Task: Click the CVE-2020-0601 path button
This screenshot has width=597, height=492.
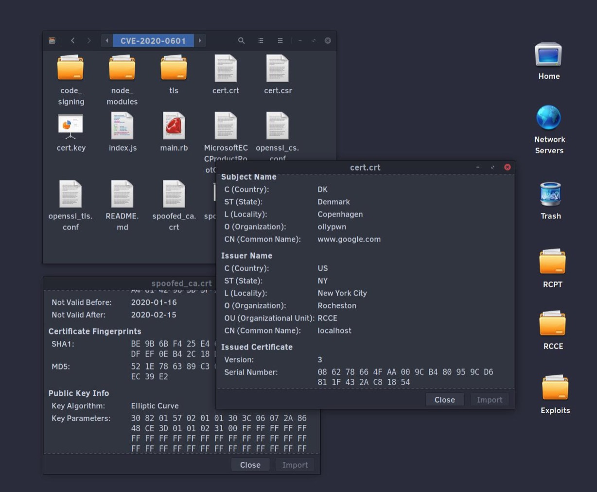Action: pyautogui.click(x=153, y=40)
